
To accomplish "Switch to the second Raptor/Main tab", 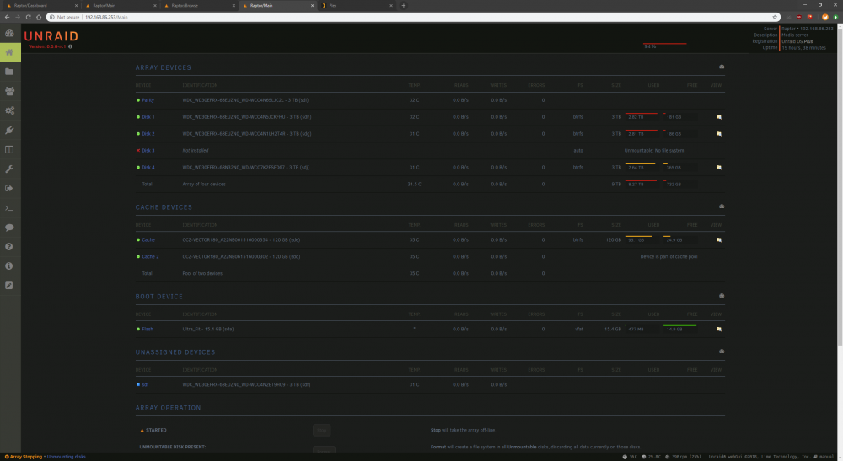I will point(278,5).
